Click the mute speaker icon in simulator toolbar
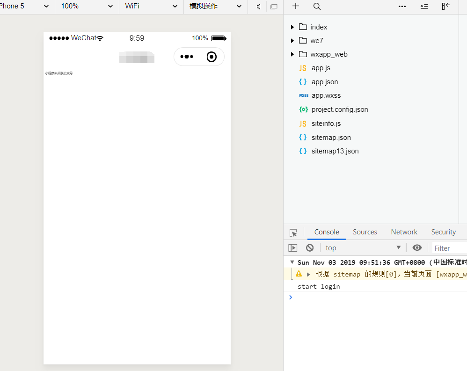 click(x=258, y=7)
